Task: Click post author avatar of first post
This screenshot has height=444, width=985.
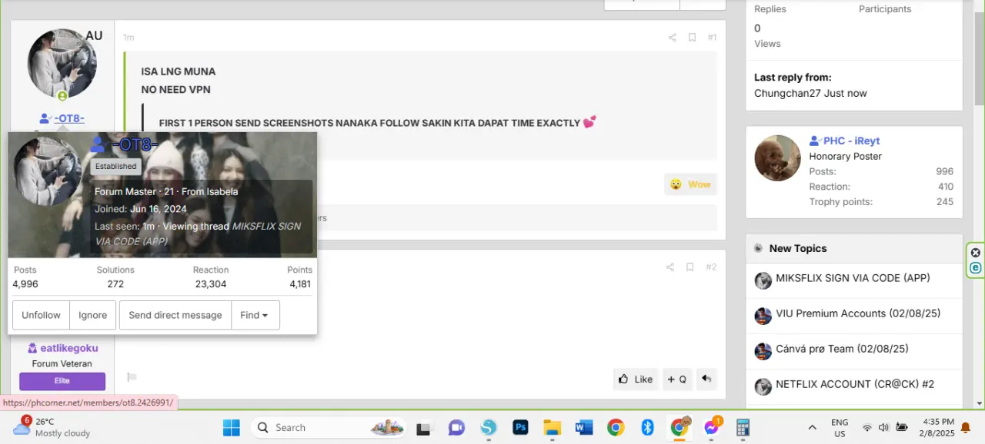Action: [62, 64]
